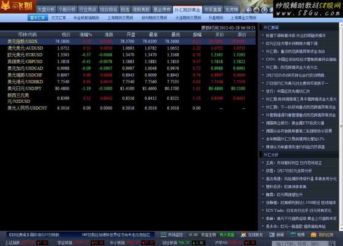Viewport: 343px width, 246px height.
Task: Open news 欧元区经济增长预期被大幅下调
Action: point(292,44)
